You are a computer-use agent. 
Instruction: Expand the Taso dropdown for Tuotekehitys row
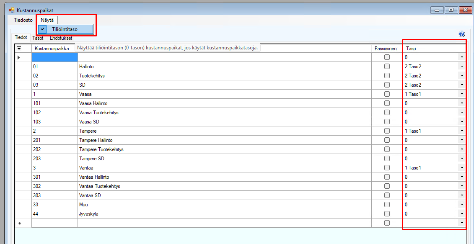pos(462,76)
